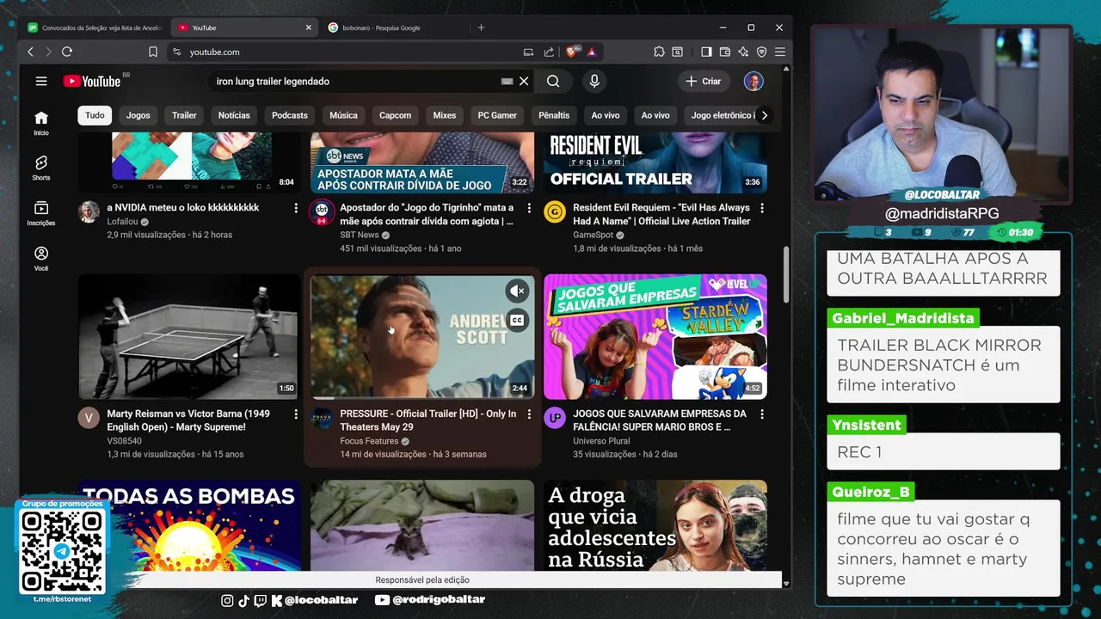Open the Leo AI sparkle icon
Image resolution: width=1101 pixels, height=619 pixels.
[x=743, y=52]
